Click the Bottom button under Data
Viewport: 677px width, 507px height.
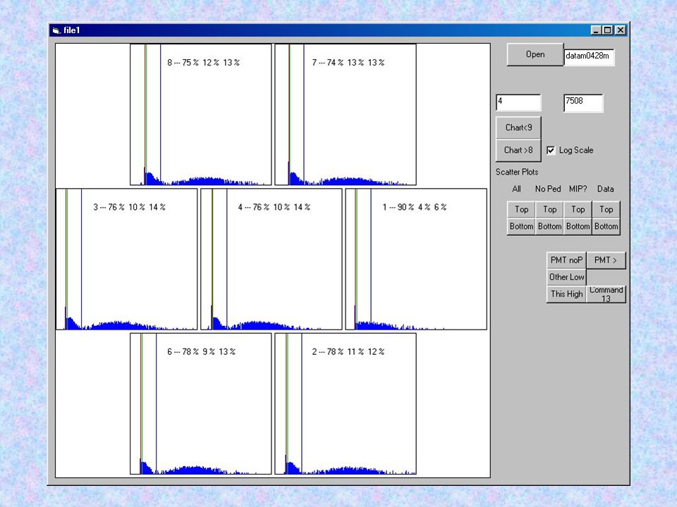606,226
